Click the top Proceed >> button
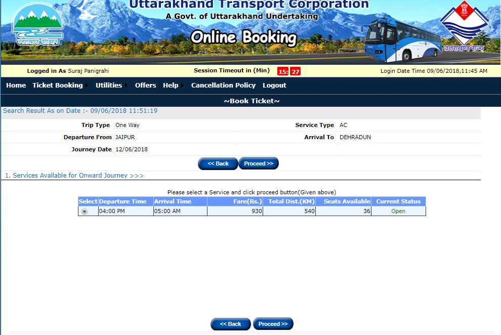 tap(259, 163)
